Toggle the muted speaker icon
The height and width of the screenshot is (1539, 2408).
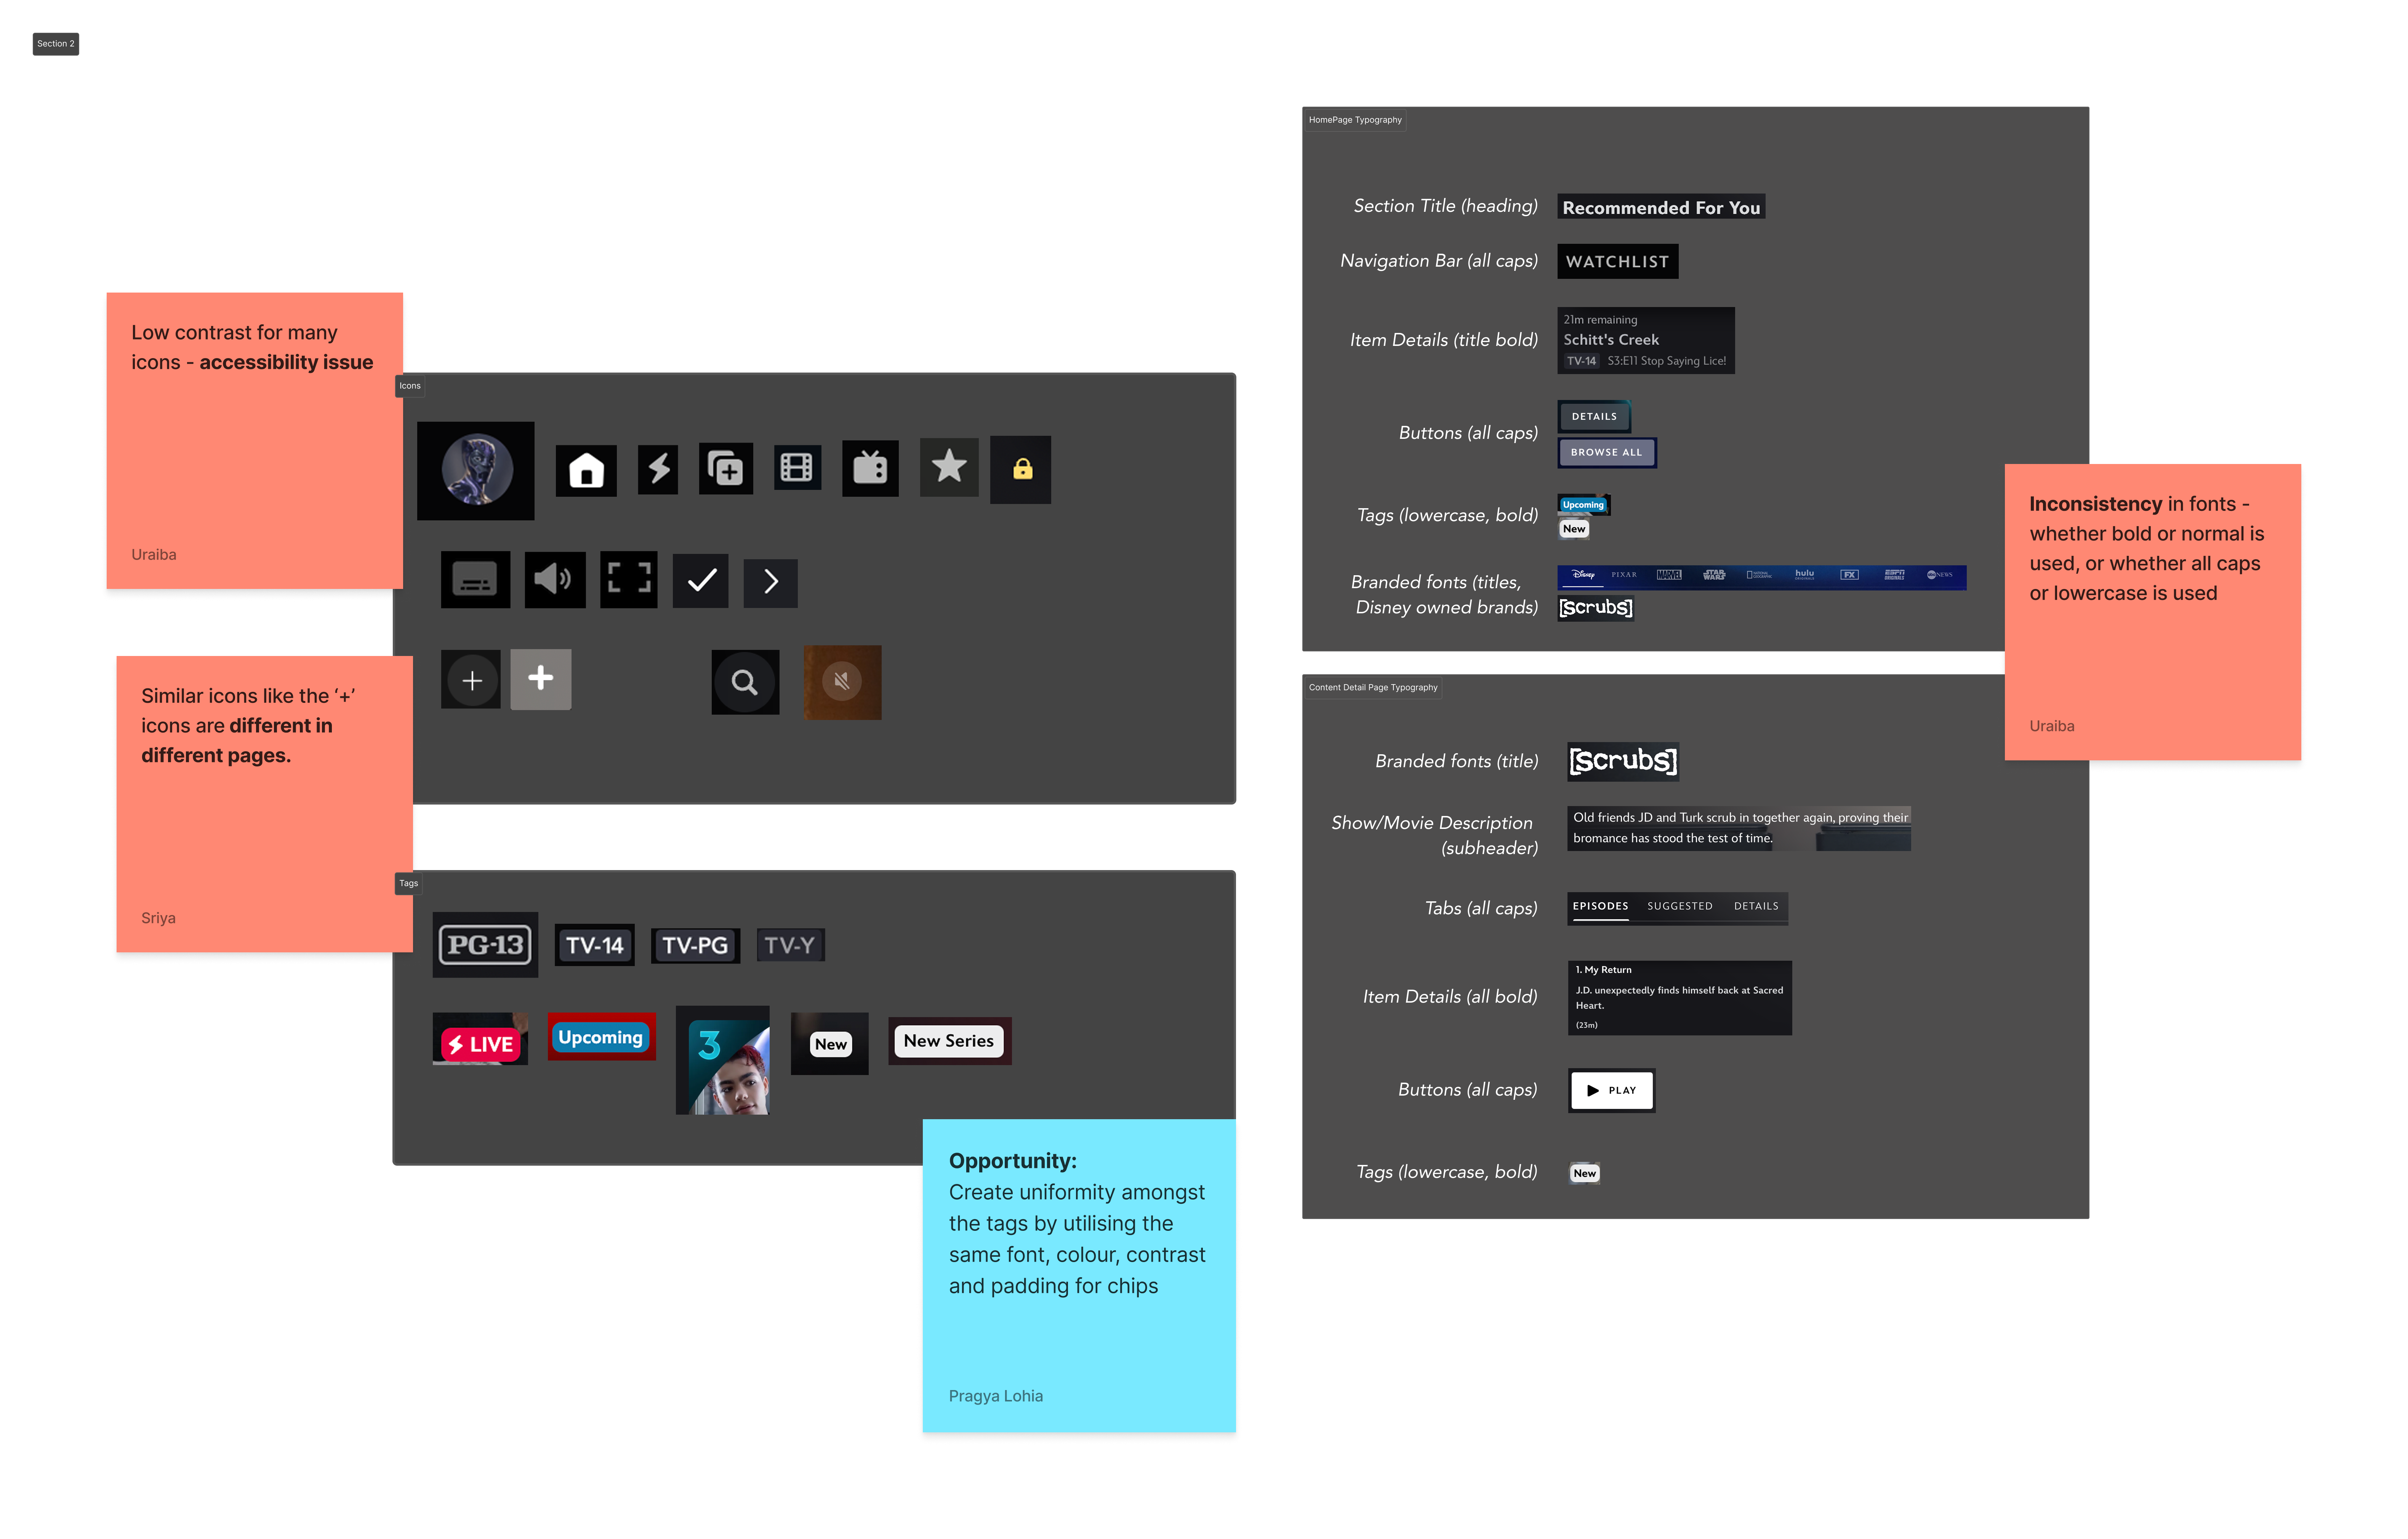(842, 682)
